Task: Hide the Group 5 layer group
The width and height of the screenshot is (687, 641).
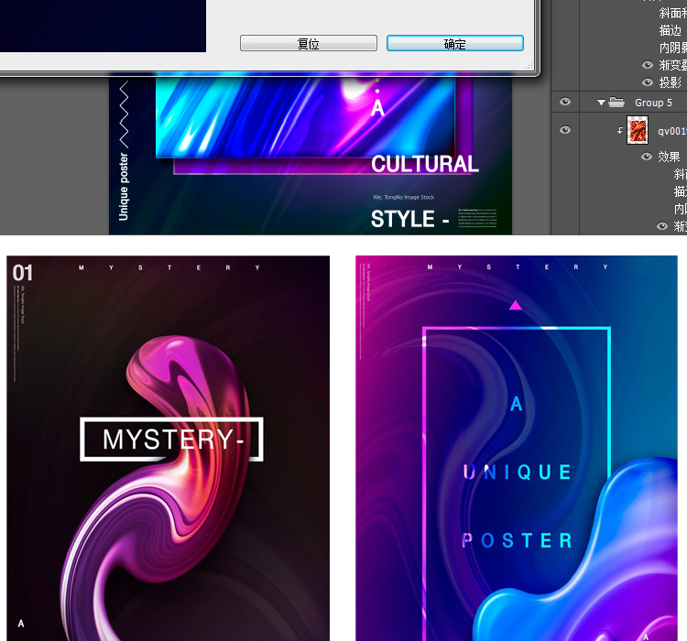Action: click(564, 103)
